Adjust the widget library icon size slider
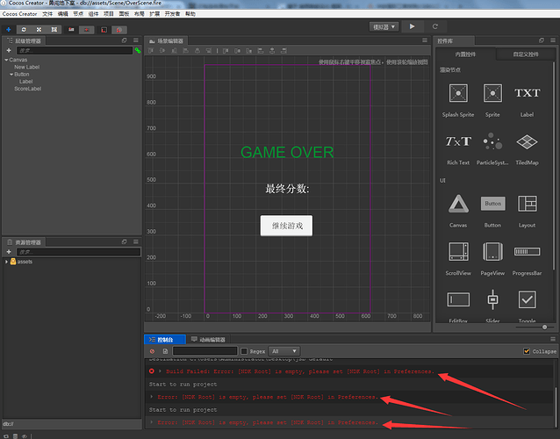This screenshot has width=560, height=439. 544,327
